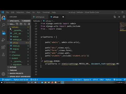Image resolution: width=126 pixels, height=94 pixels.
Task: Expand the Spring-Boot Dashboard section
Action: [19, 77]
